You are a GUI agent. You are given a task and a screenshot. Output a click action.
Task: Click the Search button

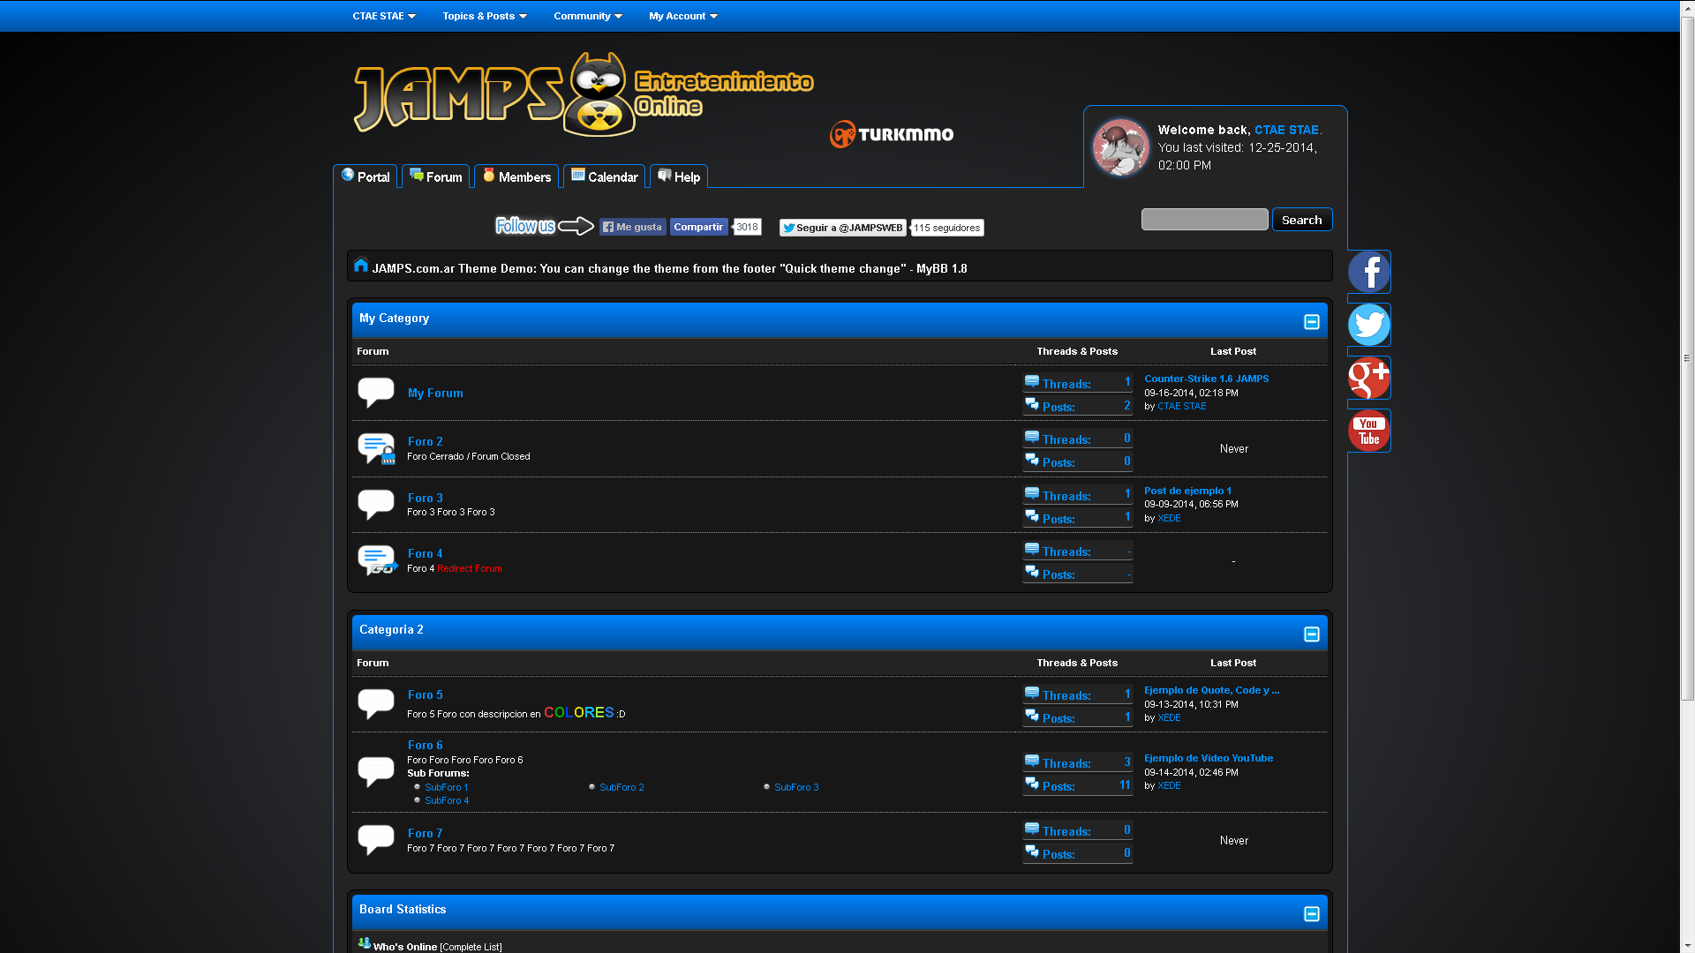(x=1302, y=220)
